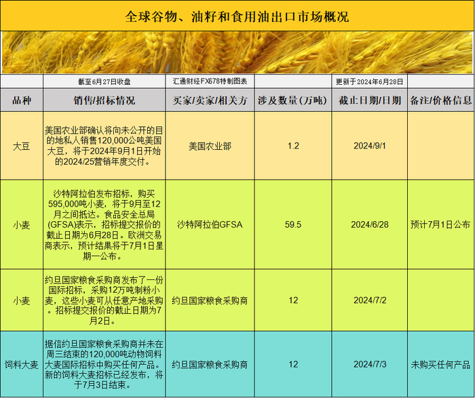Click the title 全球谷物、油籽和食用油出口市场概况
This screenshot has width=475, height=398.
point(237,16)
